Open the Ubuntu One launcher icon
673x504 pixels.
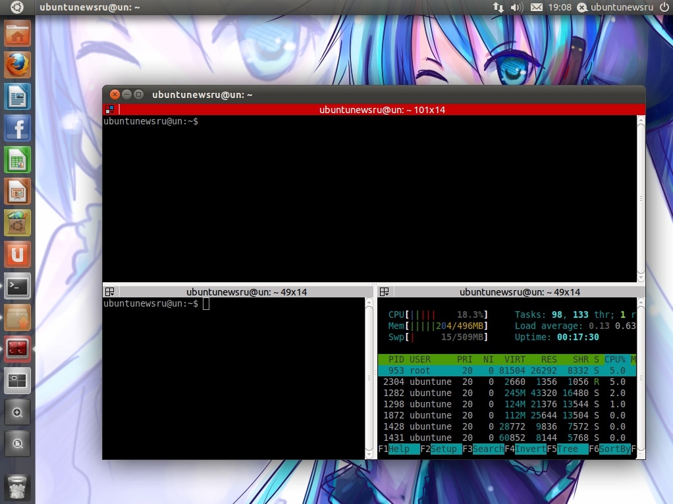(x=18, y=255)
